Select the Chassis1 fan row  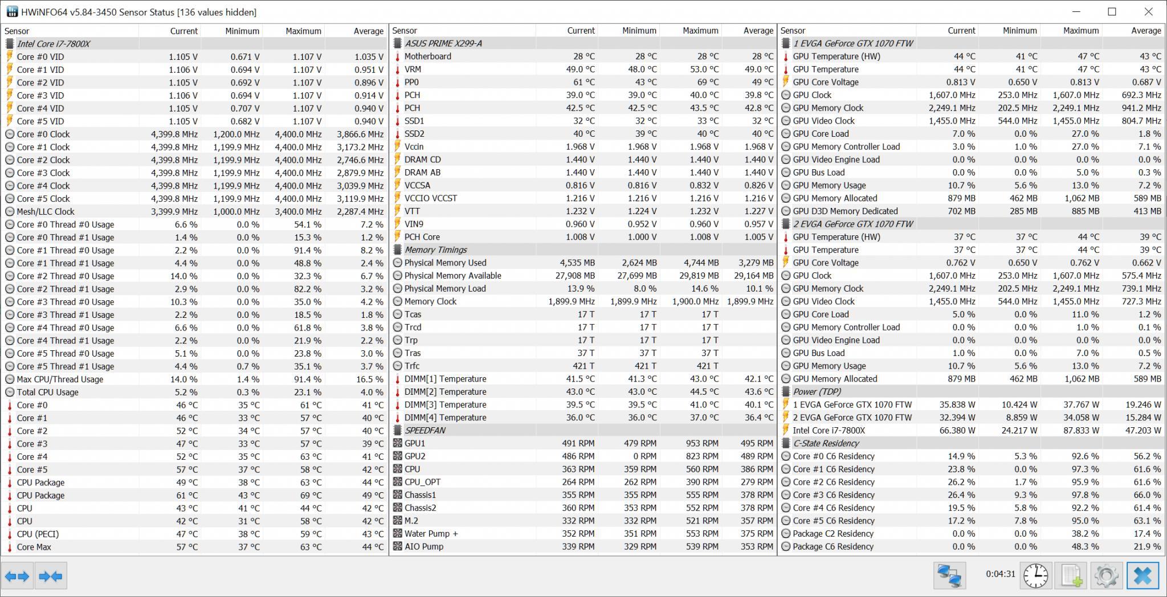click(x=583, y=495)
